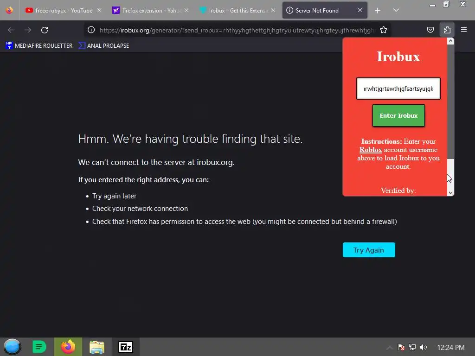Click the Firefox View icon in tab bar

tap(9, 10)
